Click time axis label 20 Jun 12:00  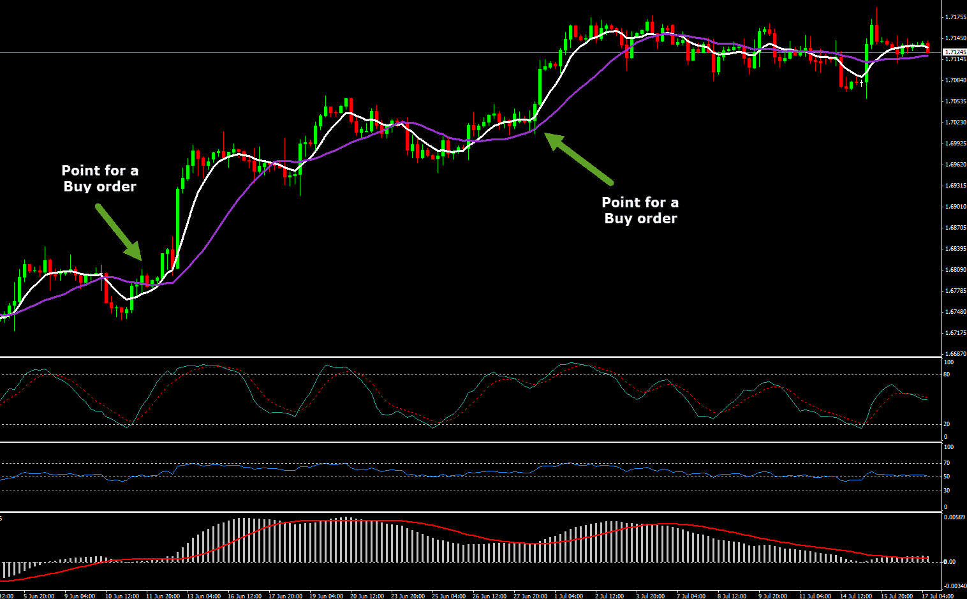[367, 596]
